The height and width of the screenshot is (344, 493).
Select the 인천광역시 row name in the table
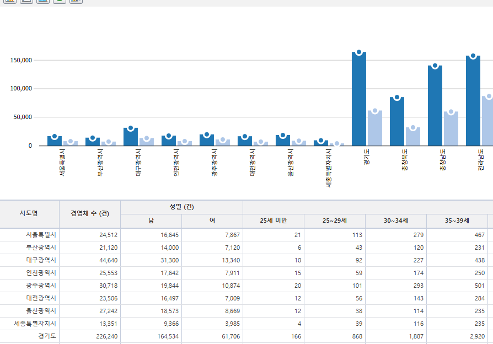(41, 273)
